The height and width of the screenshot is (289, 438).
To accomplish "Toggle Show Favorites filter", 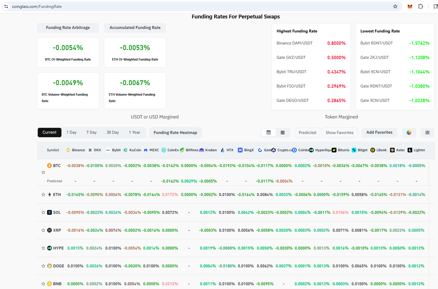I will (x=339, y=133).
